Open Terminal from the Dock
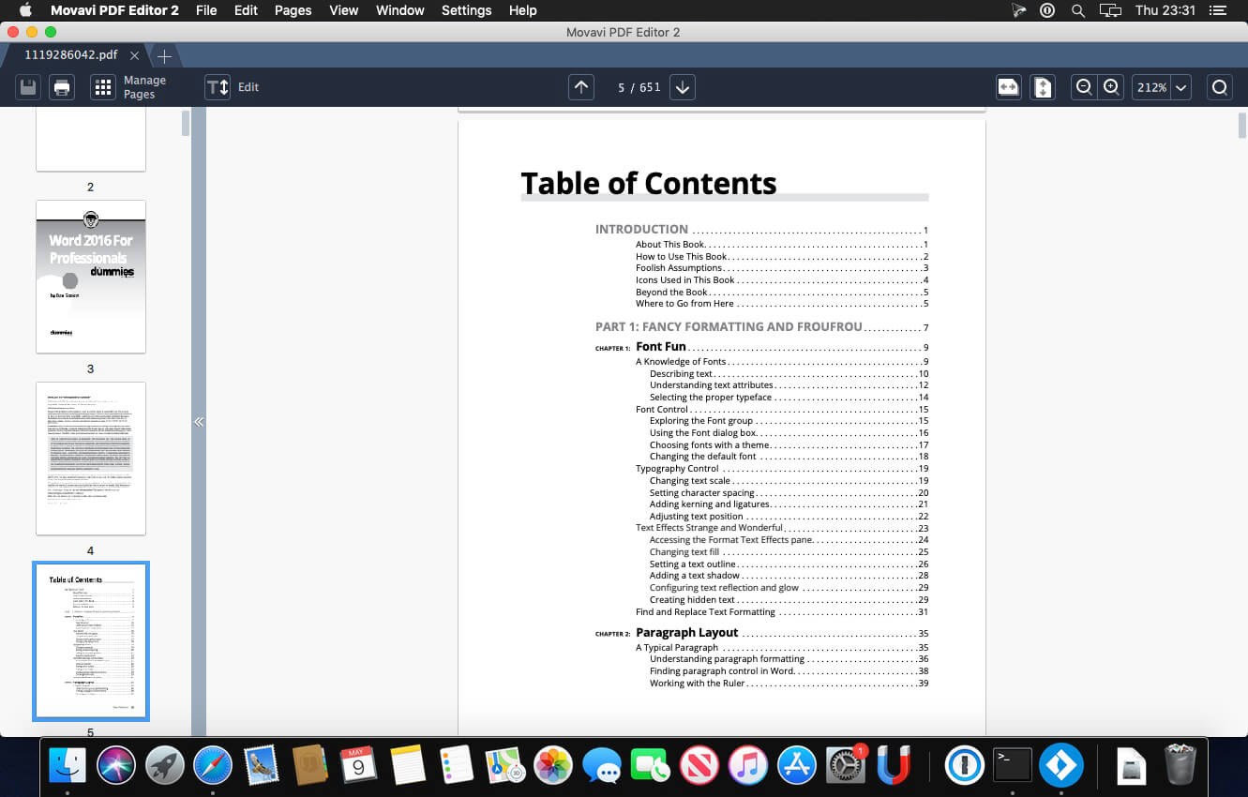Viewport: 1248px width, 797px height. coord(1013,765)
